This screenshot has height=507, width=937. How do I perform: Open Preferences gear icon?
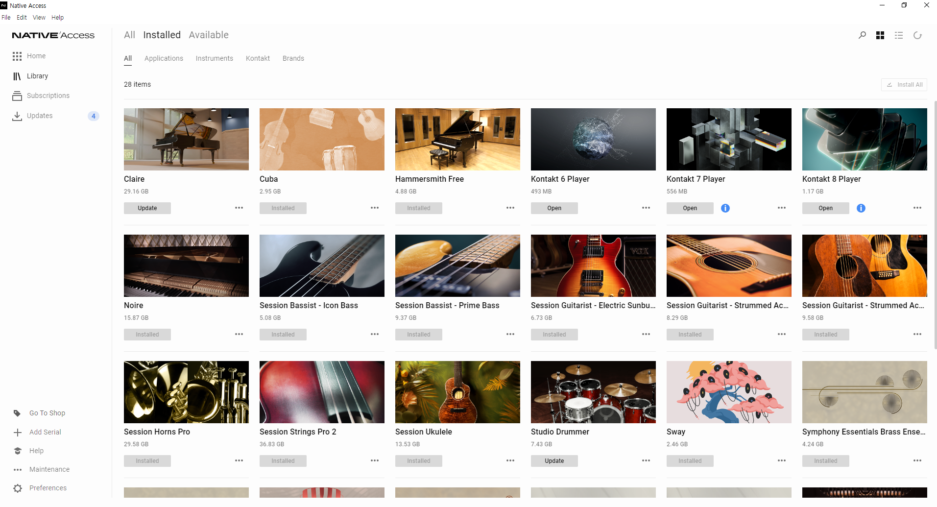coord(18,488)
